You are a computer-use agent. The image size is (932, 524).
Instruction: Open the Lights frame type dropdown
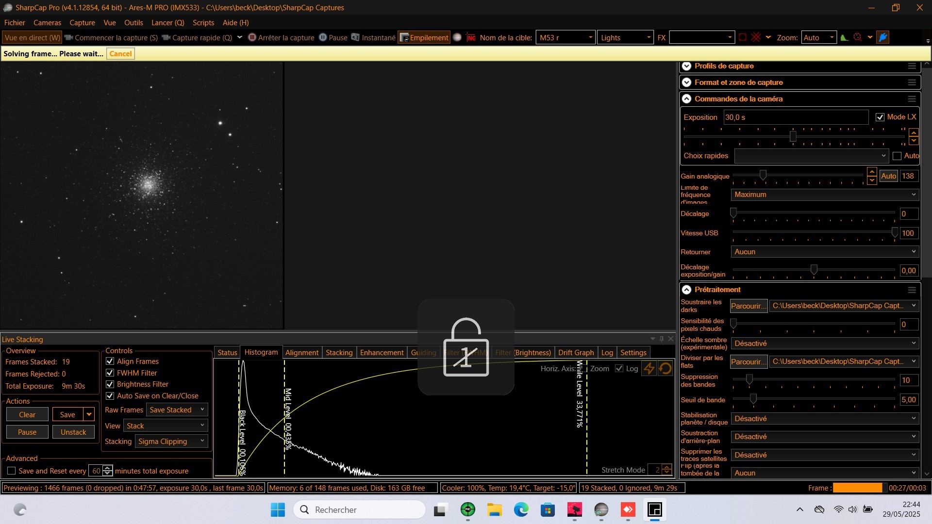[625, 37]
